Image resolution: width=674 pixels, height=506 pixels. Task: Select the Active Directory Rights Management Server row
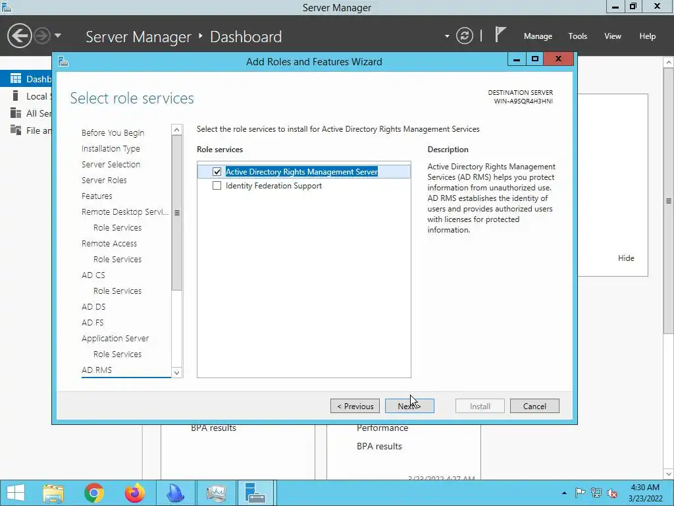[x=304, y=172]
